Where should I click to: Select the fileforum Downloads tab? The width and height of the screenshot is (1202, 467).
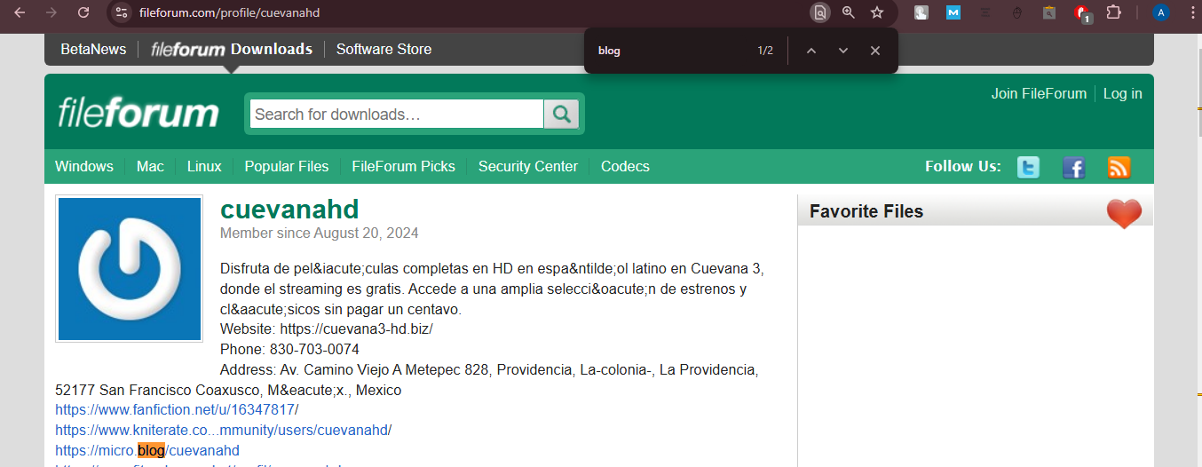tap(232, 50)
